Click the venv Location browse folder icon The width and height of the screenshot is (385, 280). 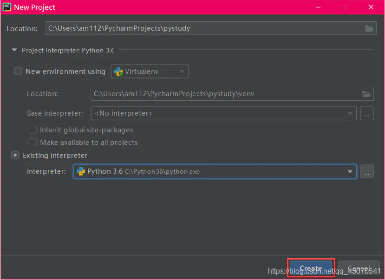pyautogui.click(x=366, y=94)
